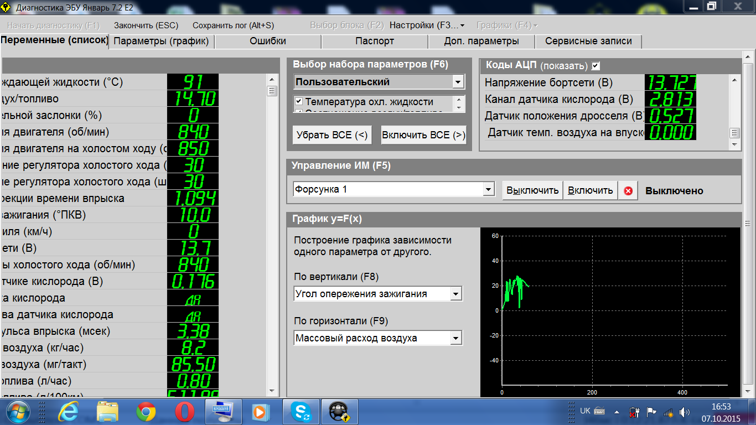756x425 pixels.
Task: Launch Opera browser from the taskbar
Action: (x=184, y=412)
